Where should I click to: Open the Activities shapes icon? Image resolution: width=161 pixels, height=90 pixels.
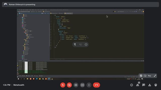click(150, 85)
